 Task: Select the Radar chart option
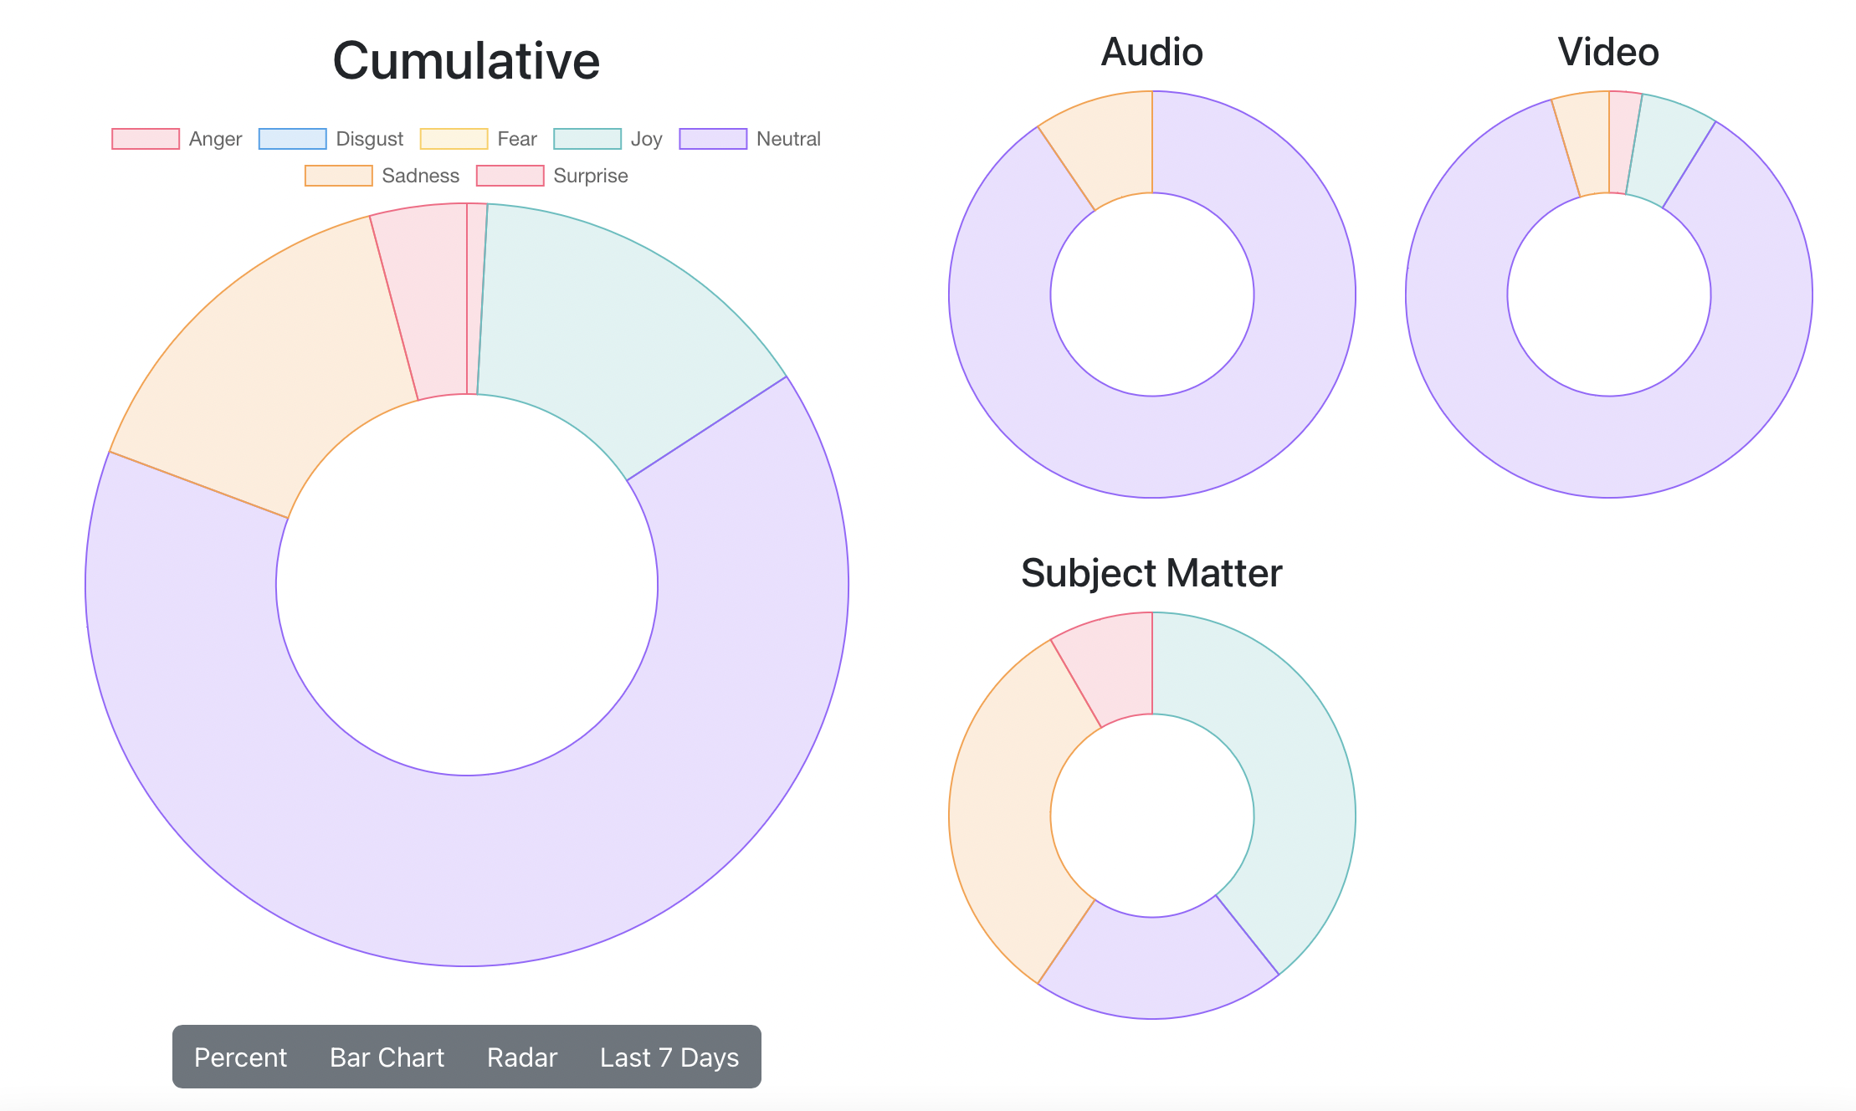click(522, 1057)
